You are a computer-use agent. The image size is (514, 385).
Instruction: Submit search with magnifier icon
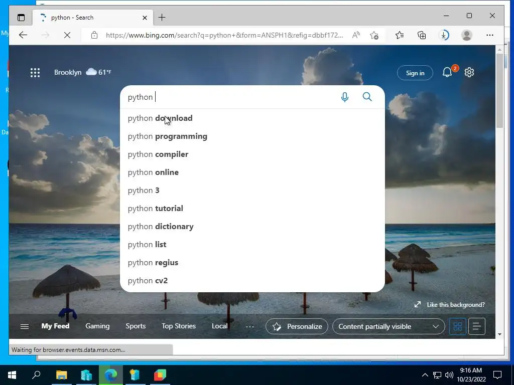(x=367, y=97)
